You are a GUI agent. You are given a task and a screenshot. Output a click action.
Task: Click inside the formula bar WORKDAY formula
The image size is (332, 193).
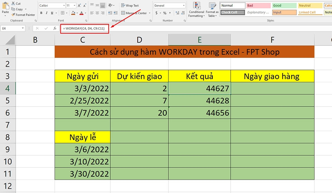pyautogui.click(x=84, y=28)
